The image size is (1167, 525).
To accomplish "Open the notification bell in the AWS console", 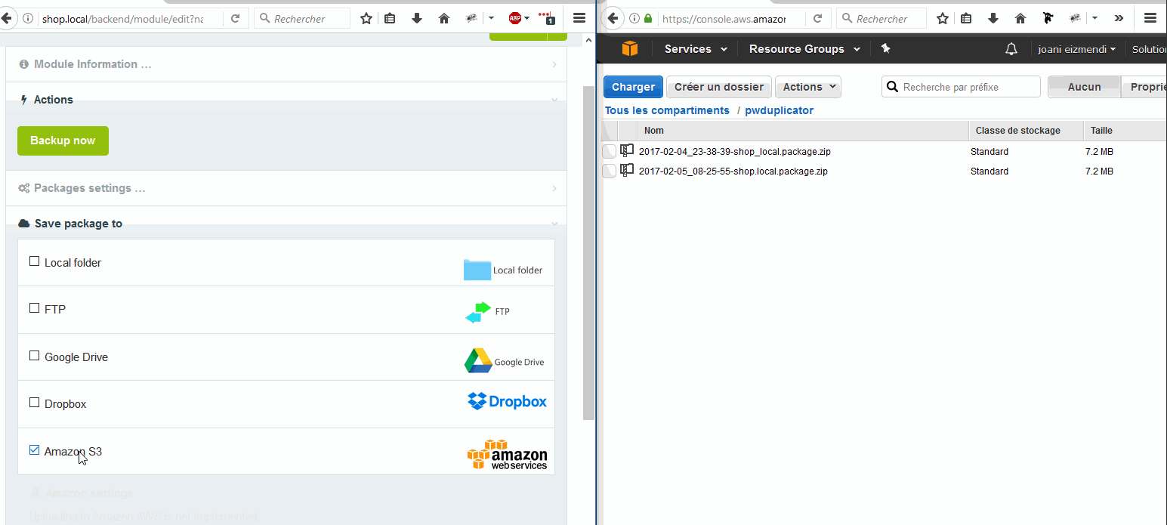I will click(1011, 48).
